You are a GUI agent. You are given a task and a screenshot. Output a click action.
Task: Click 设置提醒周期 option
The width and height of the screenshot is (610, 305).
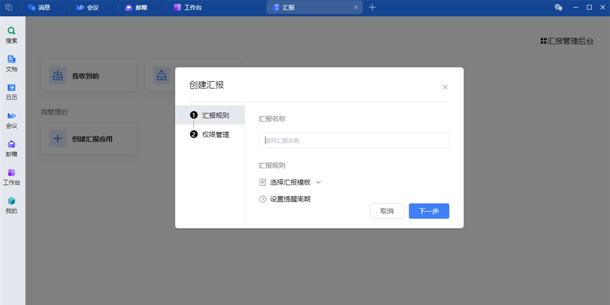pos(290,199)
